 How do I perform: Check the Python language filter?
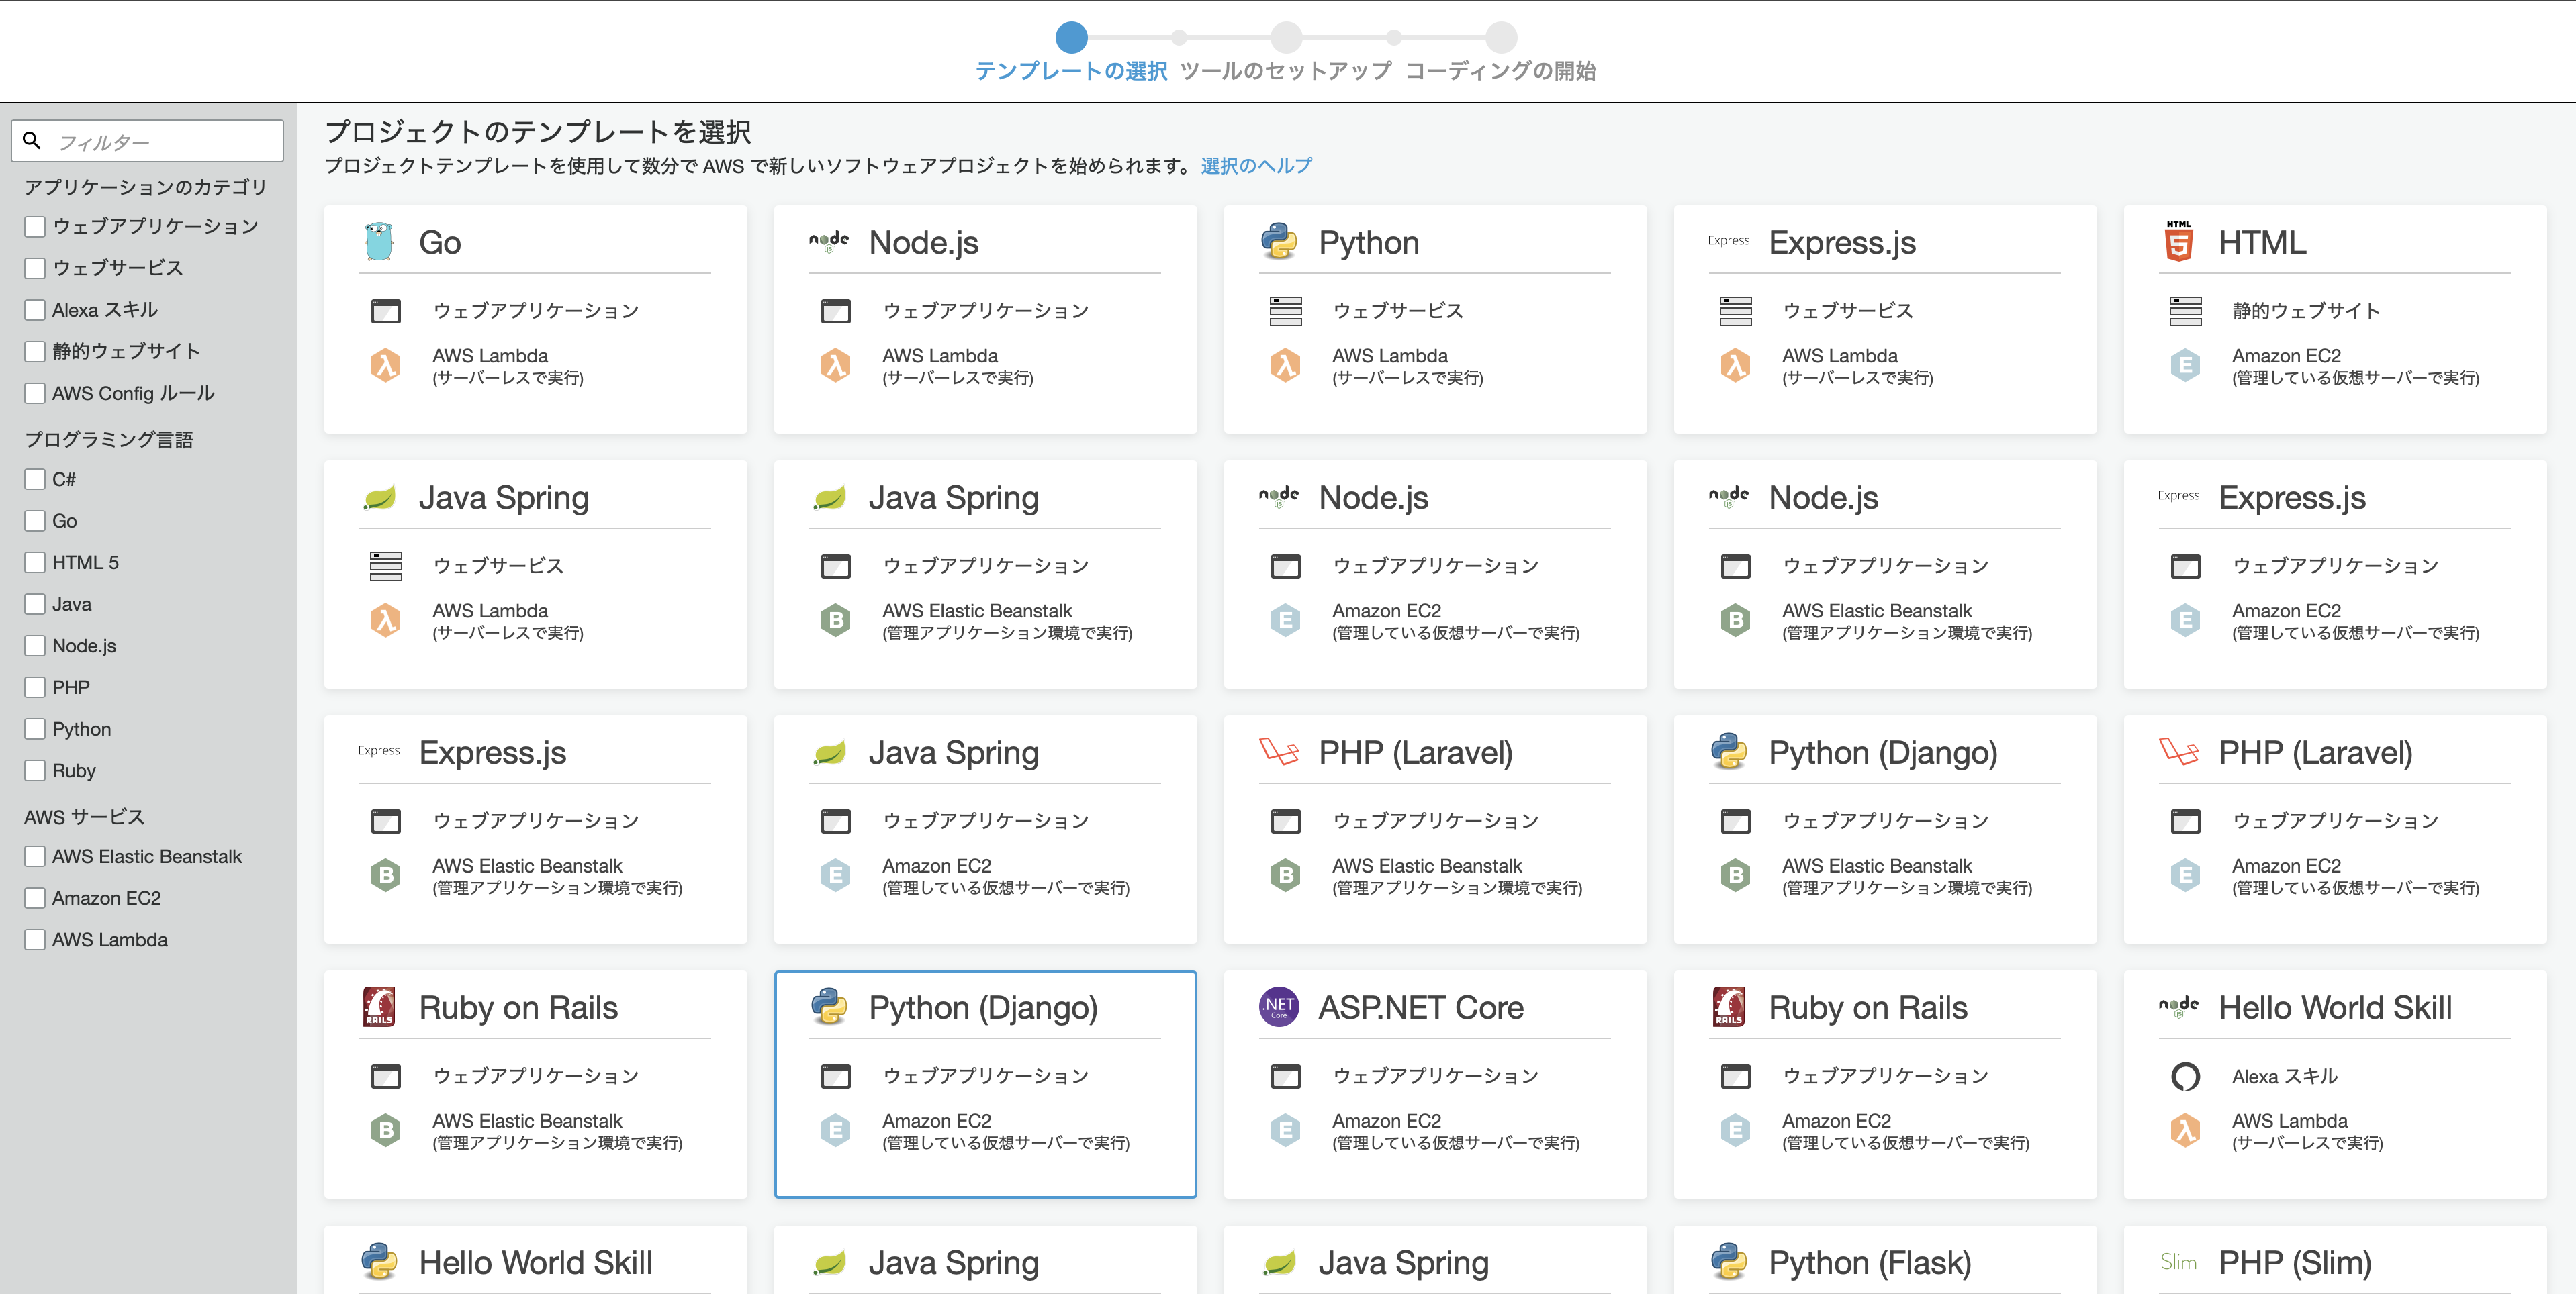[x=35, y=728]
